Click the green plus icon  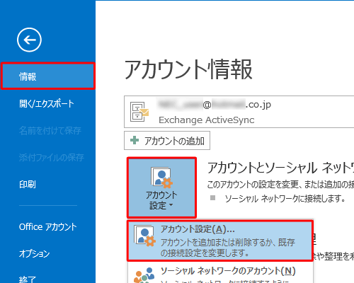point(135,140)
